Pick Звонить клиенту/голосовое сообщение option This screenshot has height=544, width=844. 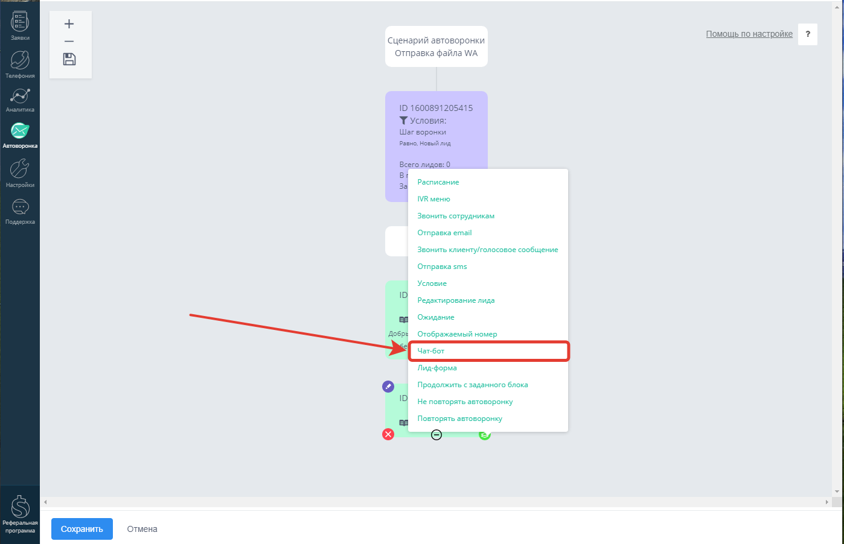tap(488, 250)
